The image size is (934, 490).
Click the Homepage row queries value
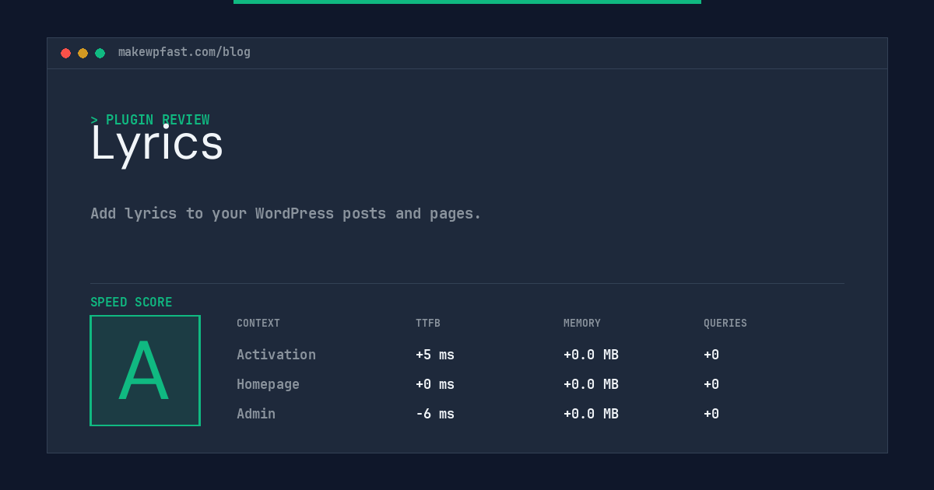click(711, 384)
